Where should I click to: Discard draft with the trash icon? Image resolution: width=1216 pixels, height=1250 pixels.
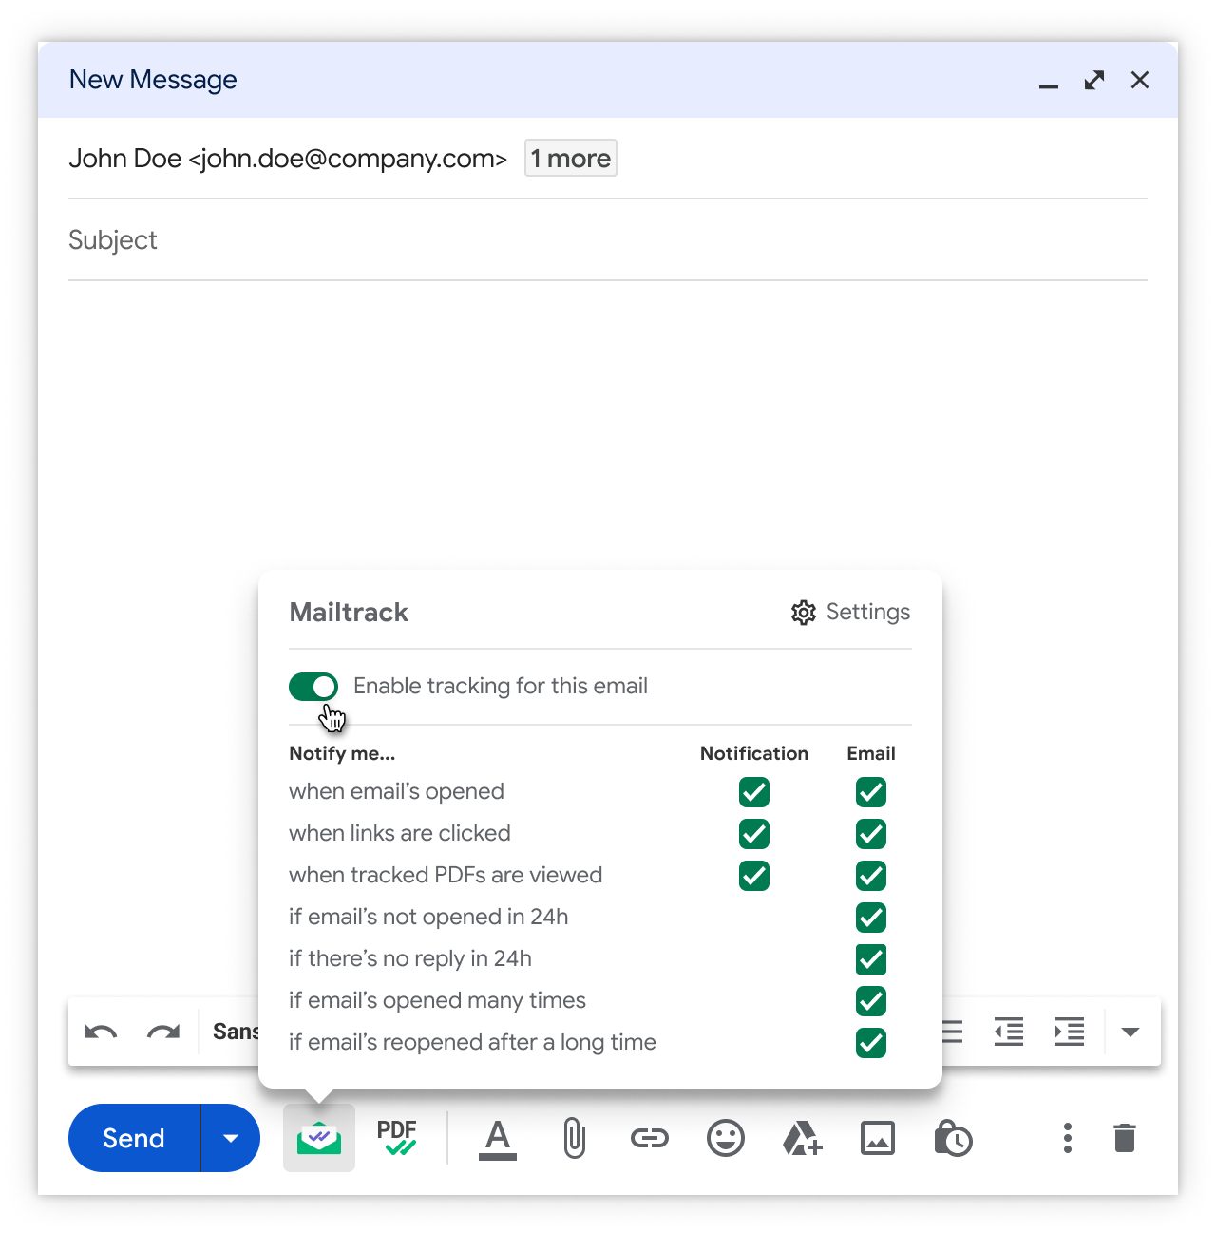[1125, 1138]
